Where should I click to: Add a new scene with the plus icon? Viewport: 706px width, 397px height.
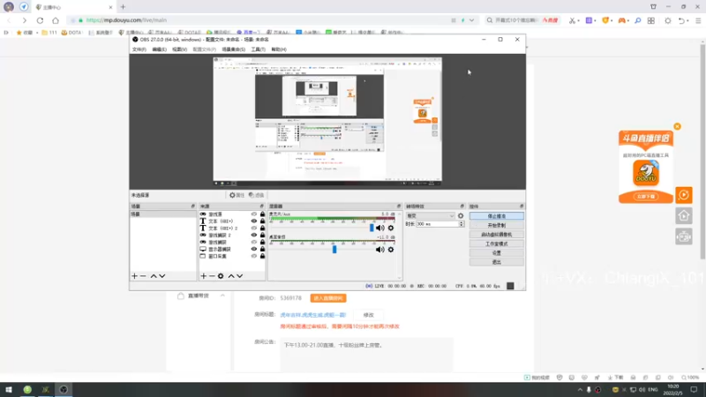(x=134, y=276)
